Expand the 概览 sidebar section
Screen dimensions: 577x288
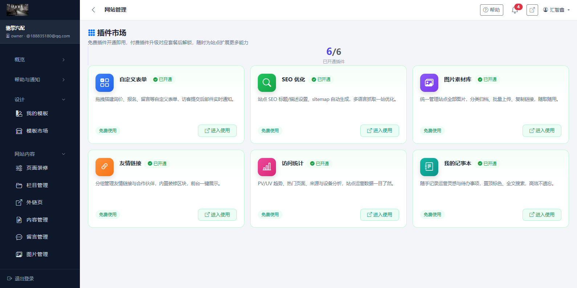(x=40, y=60)
